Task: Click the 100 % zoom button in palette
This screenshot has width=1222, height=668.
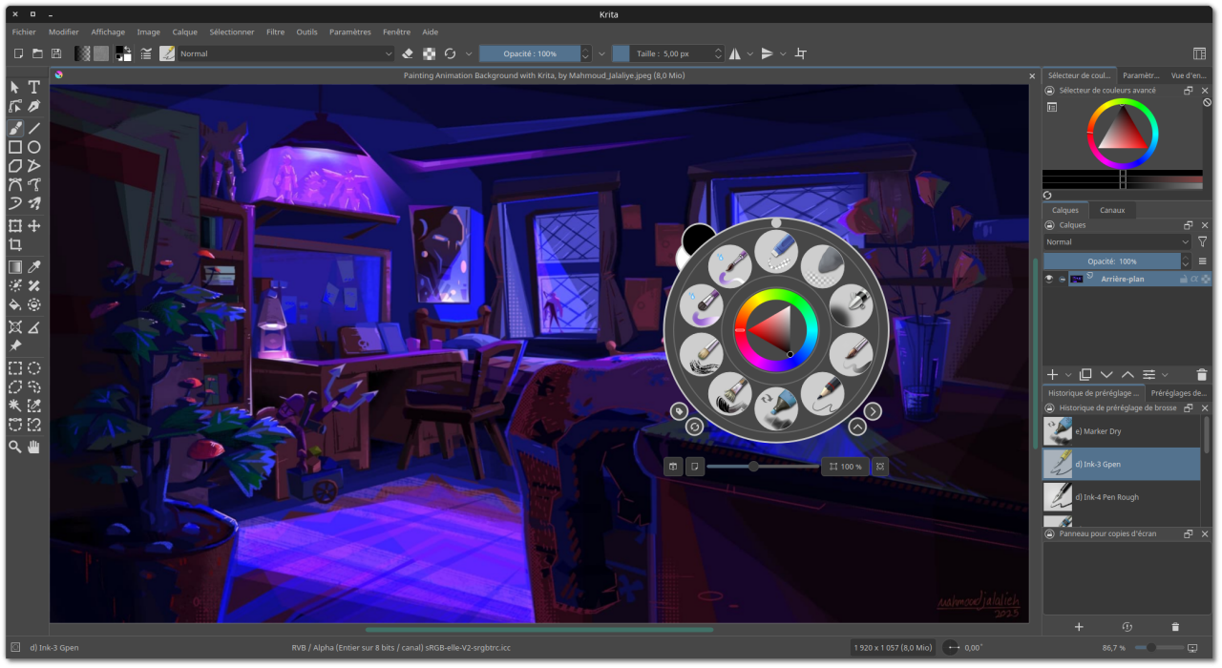Action: click(x=845, y=467)
